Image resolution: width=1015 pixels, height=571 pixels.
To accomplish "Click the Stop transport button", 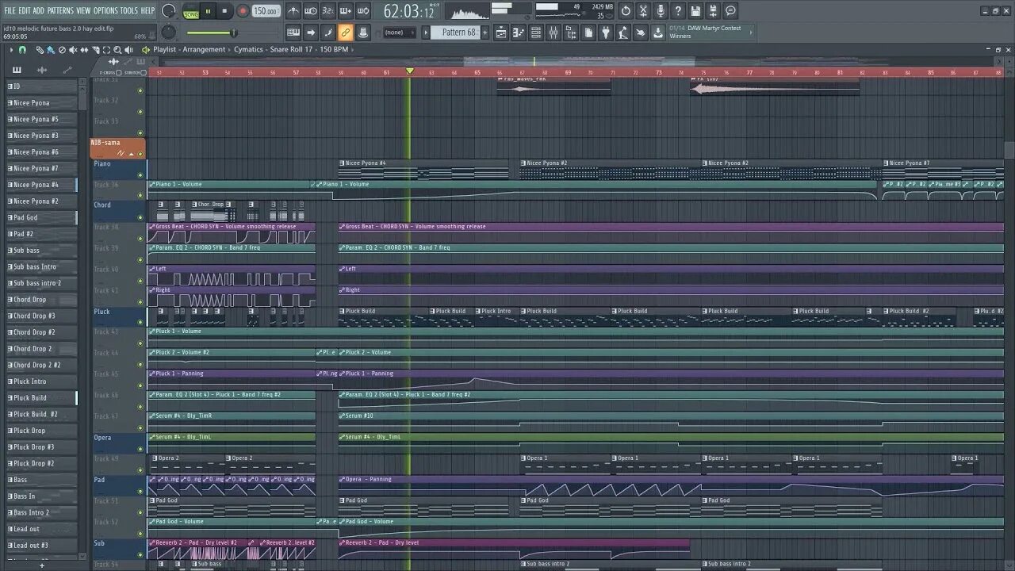I will 224,11.
